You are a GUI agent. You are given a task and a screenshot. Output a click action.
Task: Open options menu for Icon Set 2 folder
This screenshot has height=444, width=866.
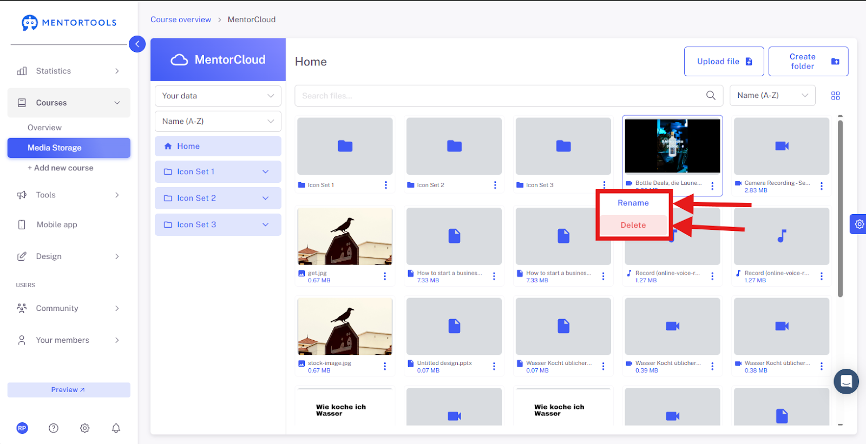pos(495,185)
